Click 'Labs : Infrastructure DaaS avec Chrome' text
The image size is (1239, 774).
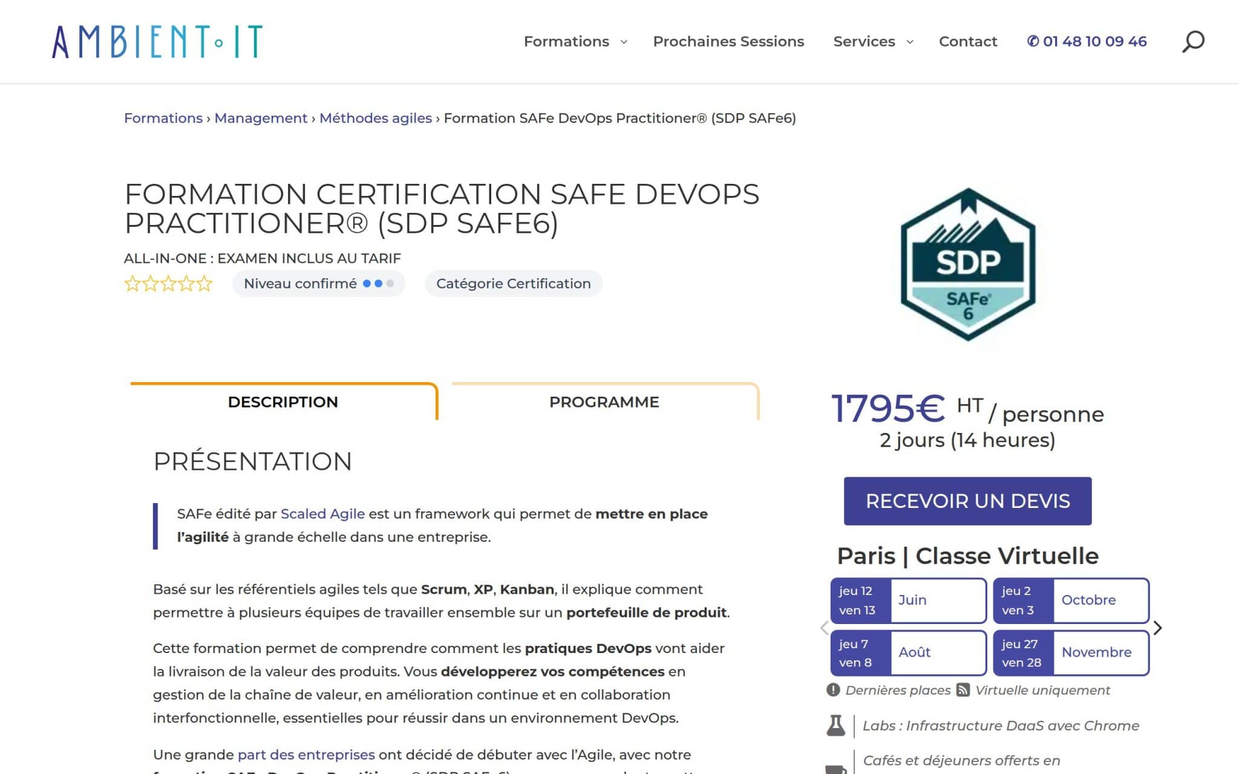pyautogui.click(x=1001, y=726)
